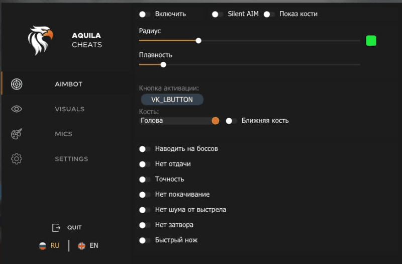The height and width of the screenshot is (264, 402).
Task: Open the SETTINGS tab label
Action: click(x=71, y=159)
